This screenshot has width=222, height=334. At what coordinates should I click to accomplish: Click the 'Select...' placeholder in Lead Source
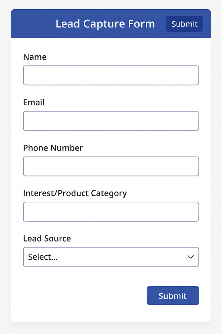(x=42, y=257)
